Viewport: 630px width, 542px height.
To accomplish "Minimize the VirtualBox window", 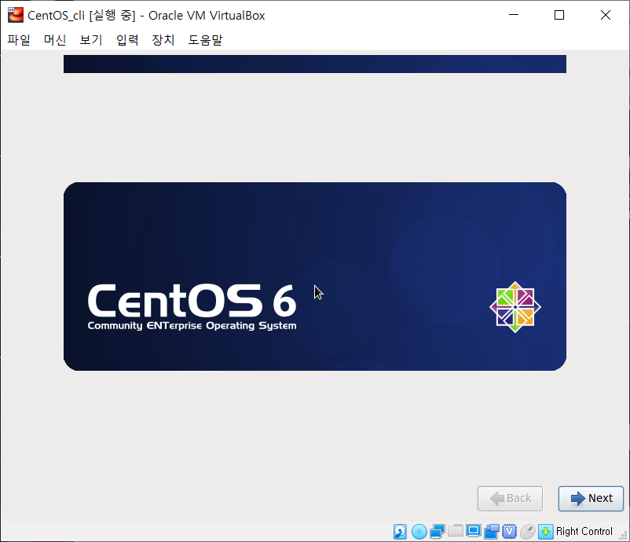I will [514, 15].
